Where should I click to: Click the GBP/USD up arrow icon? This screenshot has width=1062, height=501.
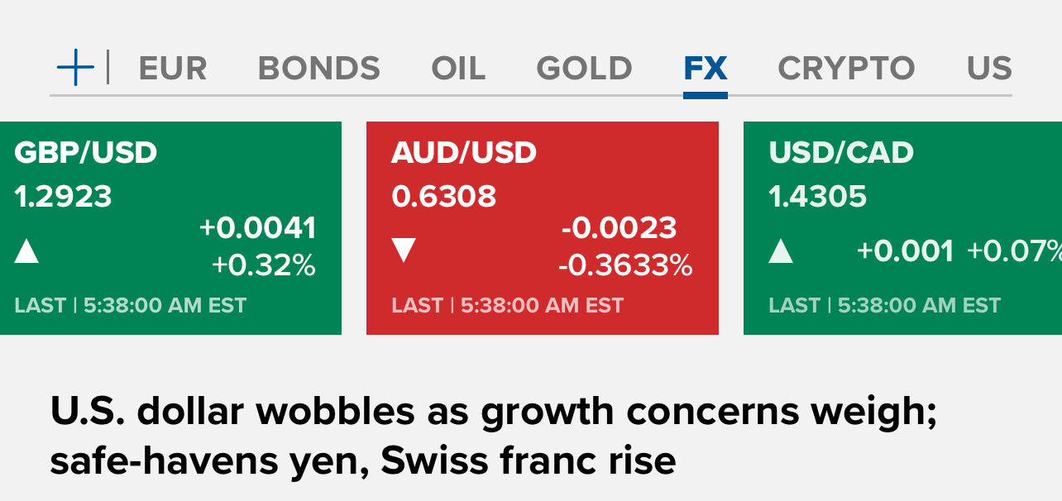pos(26,250)
